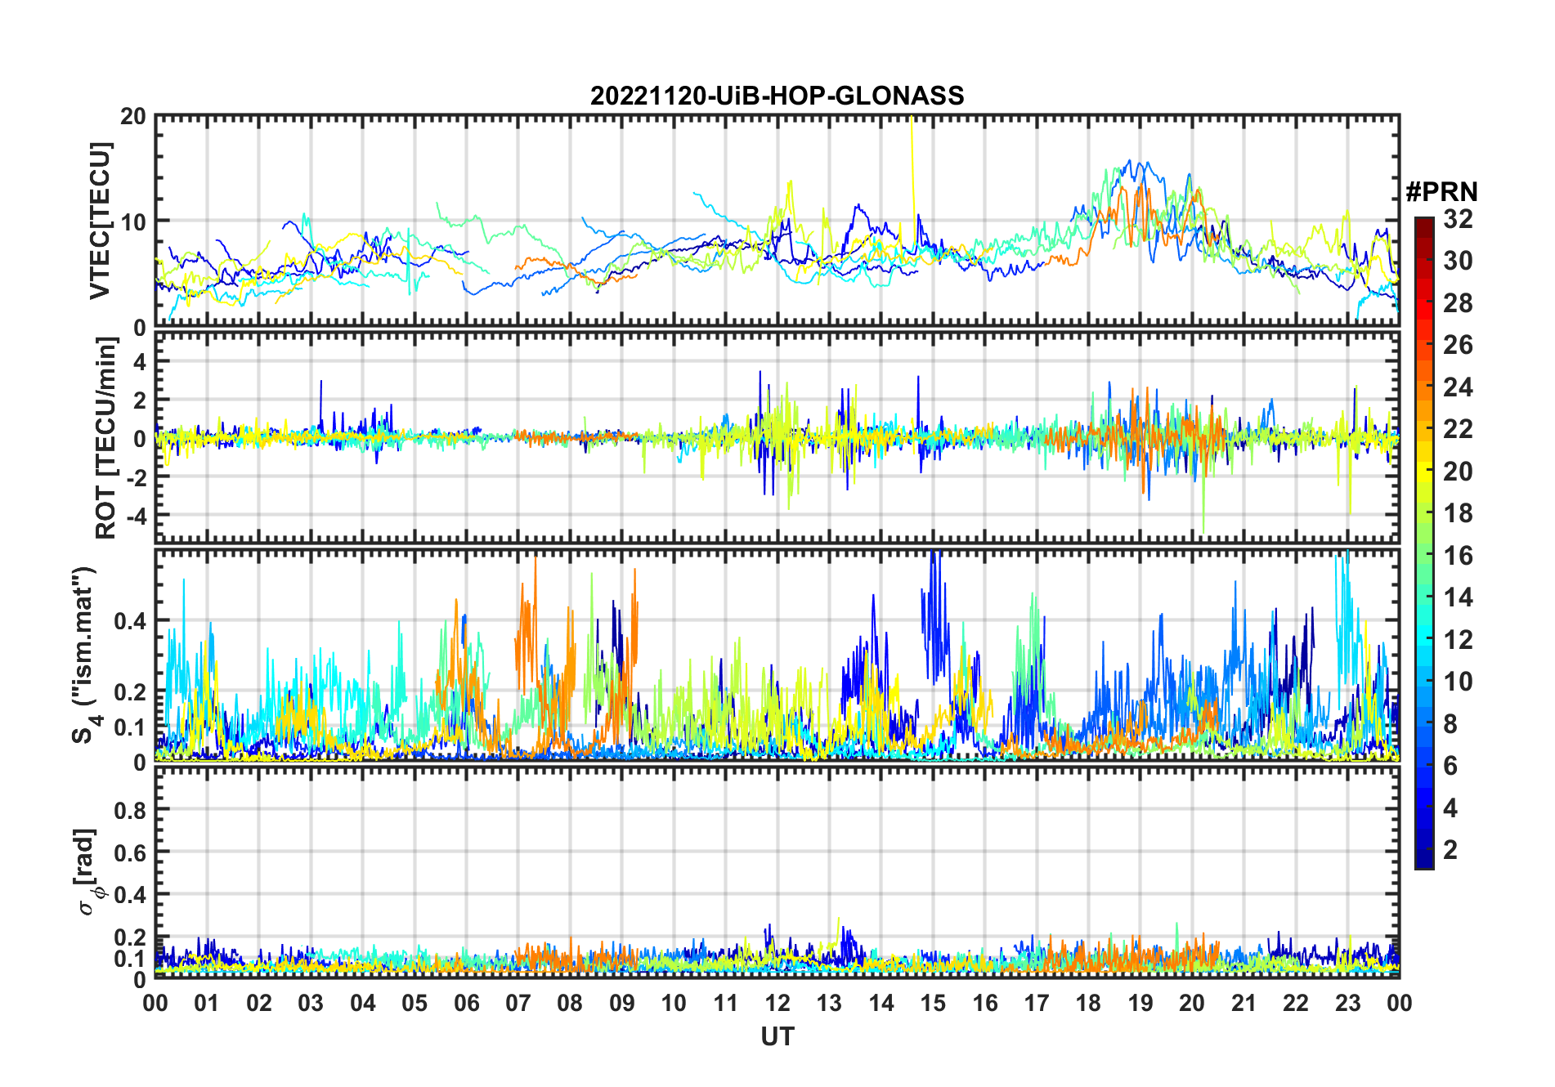Click inside the S4 scintillation panel
The height and width of the screenshot is (1087, 1555).
[777, 655]
